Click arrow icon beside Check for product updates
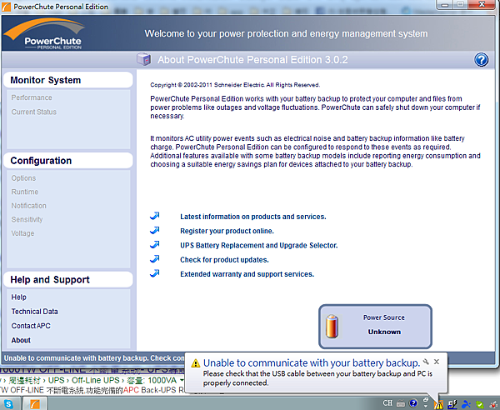This screenshot has width=500, height=410. tap(155, 259)
